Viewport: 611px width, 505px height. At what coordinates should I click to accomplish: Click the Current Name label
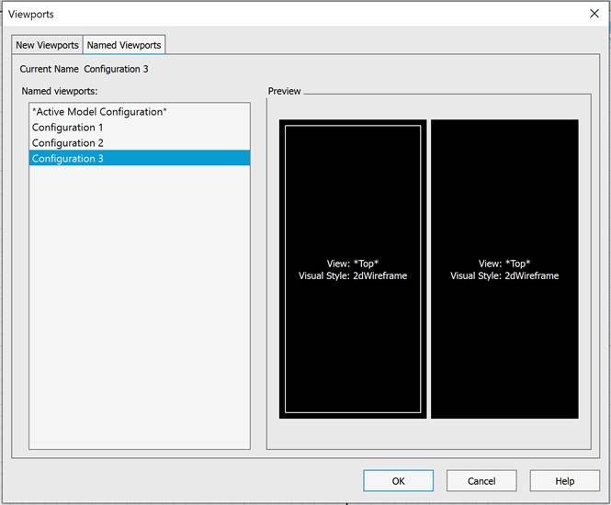point(49,69)
